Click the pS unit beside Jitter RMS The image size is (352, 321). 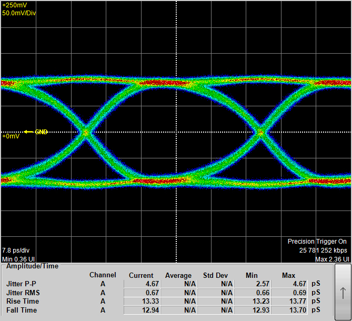tap(316, 293)
